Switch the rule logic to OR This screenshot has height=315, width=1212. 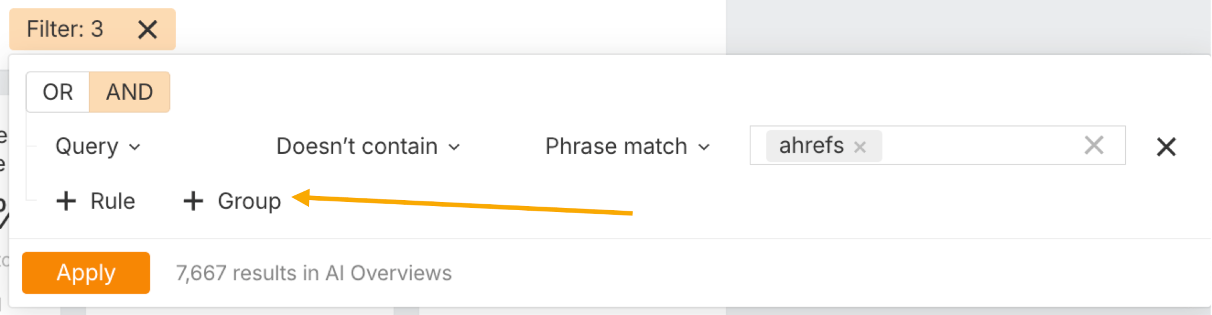click(x=58, y=92)
